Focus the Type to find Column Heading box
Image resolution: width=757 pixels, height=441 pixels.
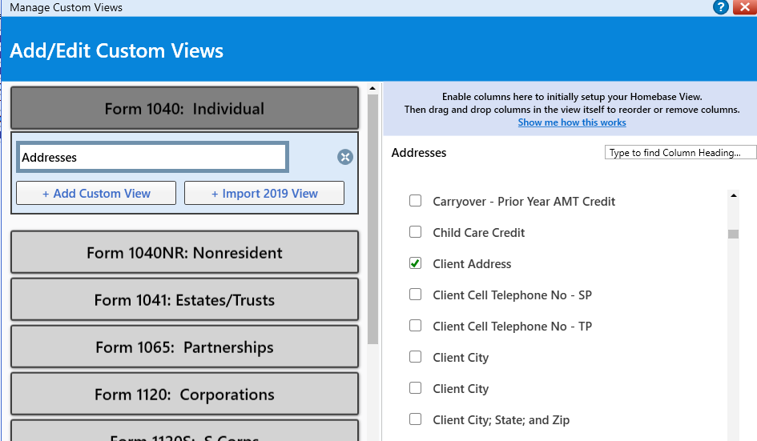coord(680,153)
